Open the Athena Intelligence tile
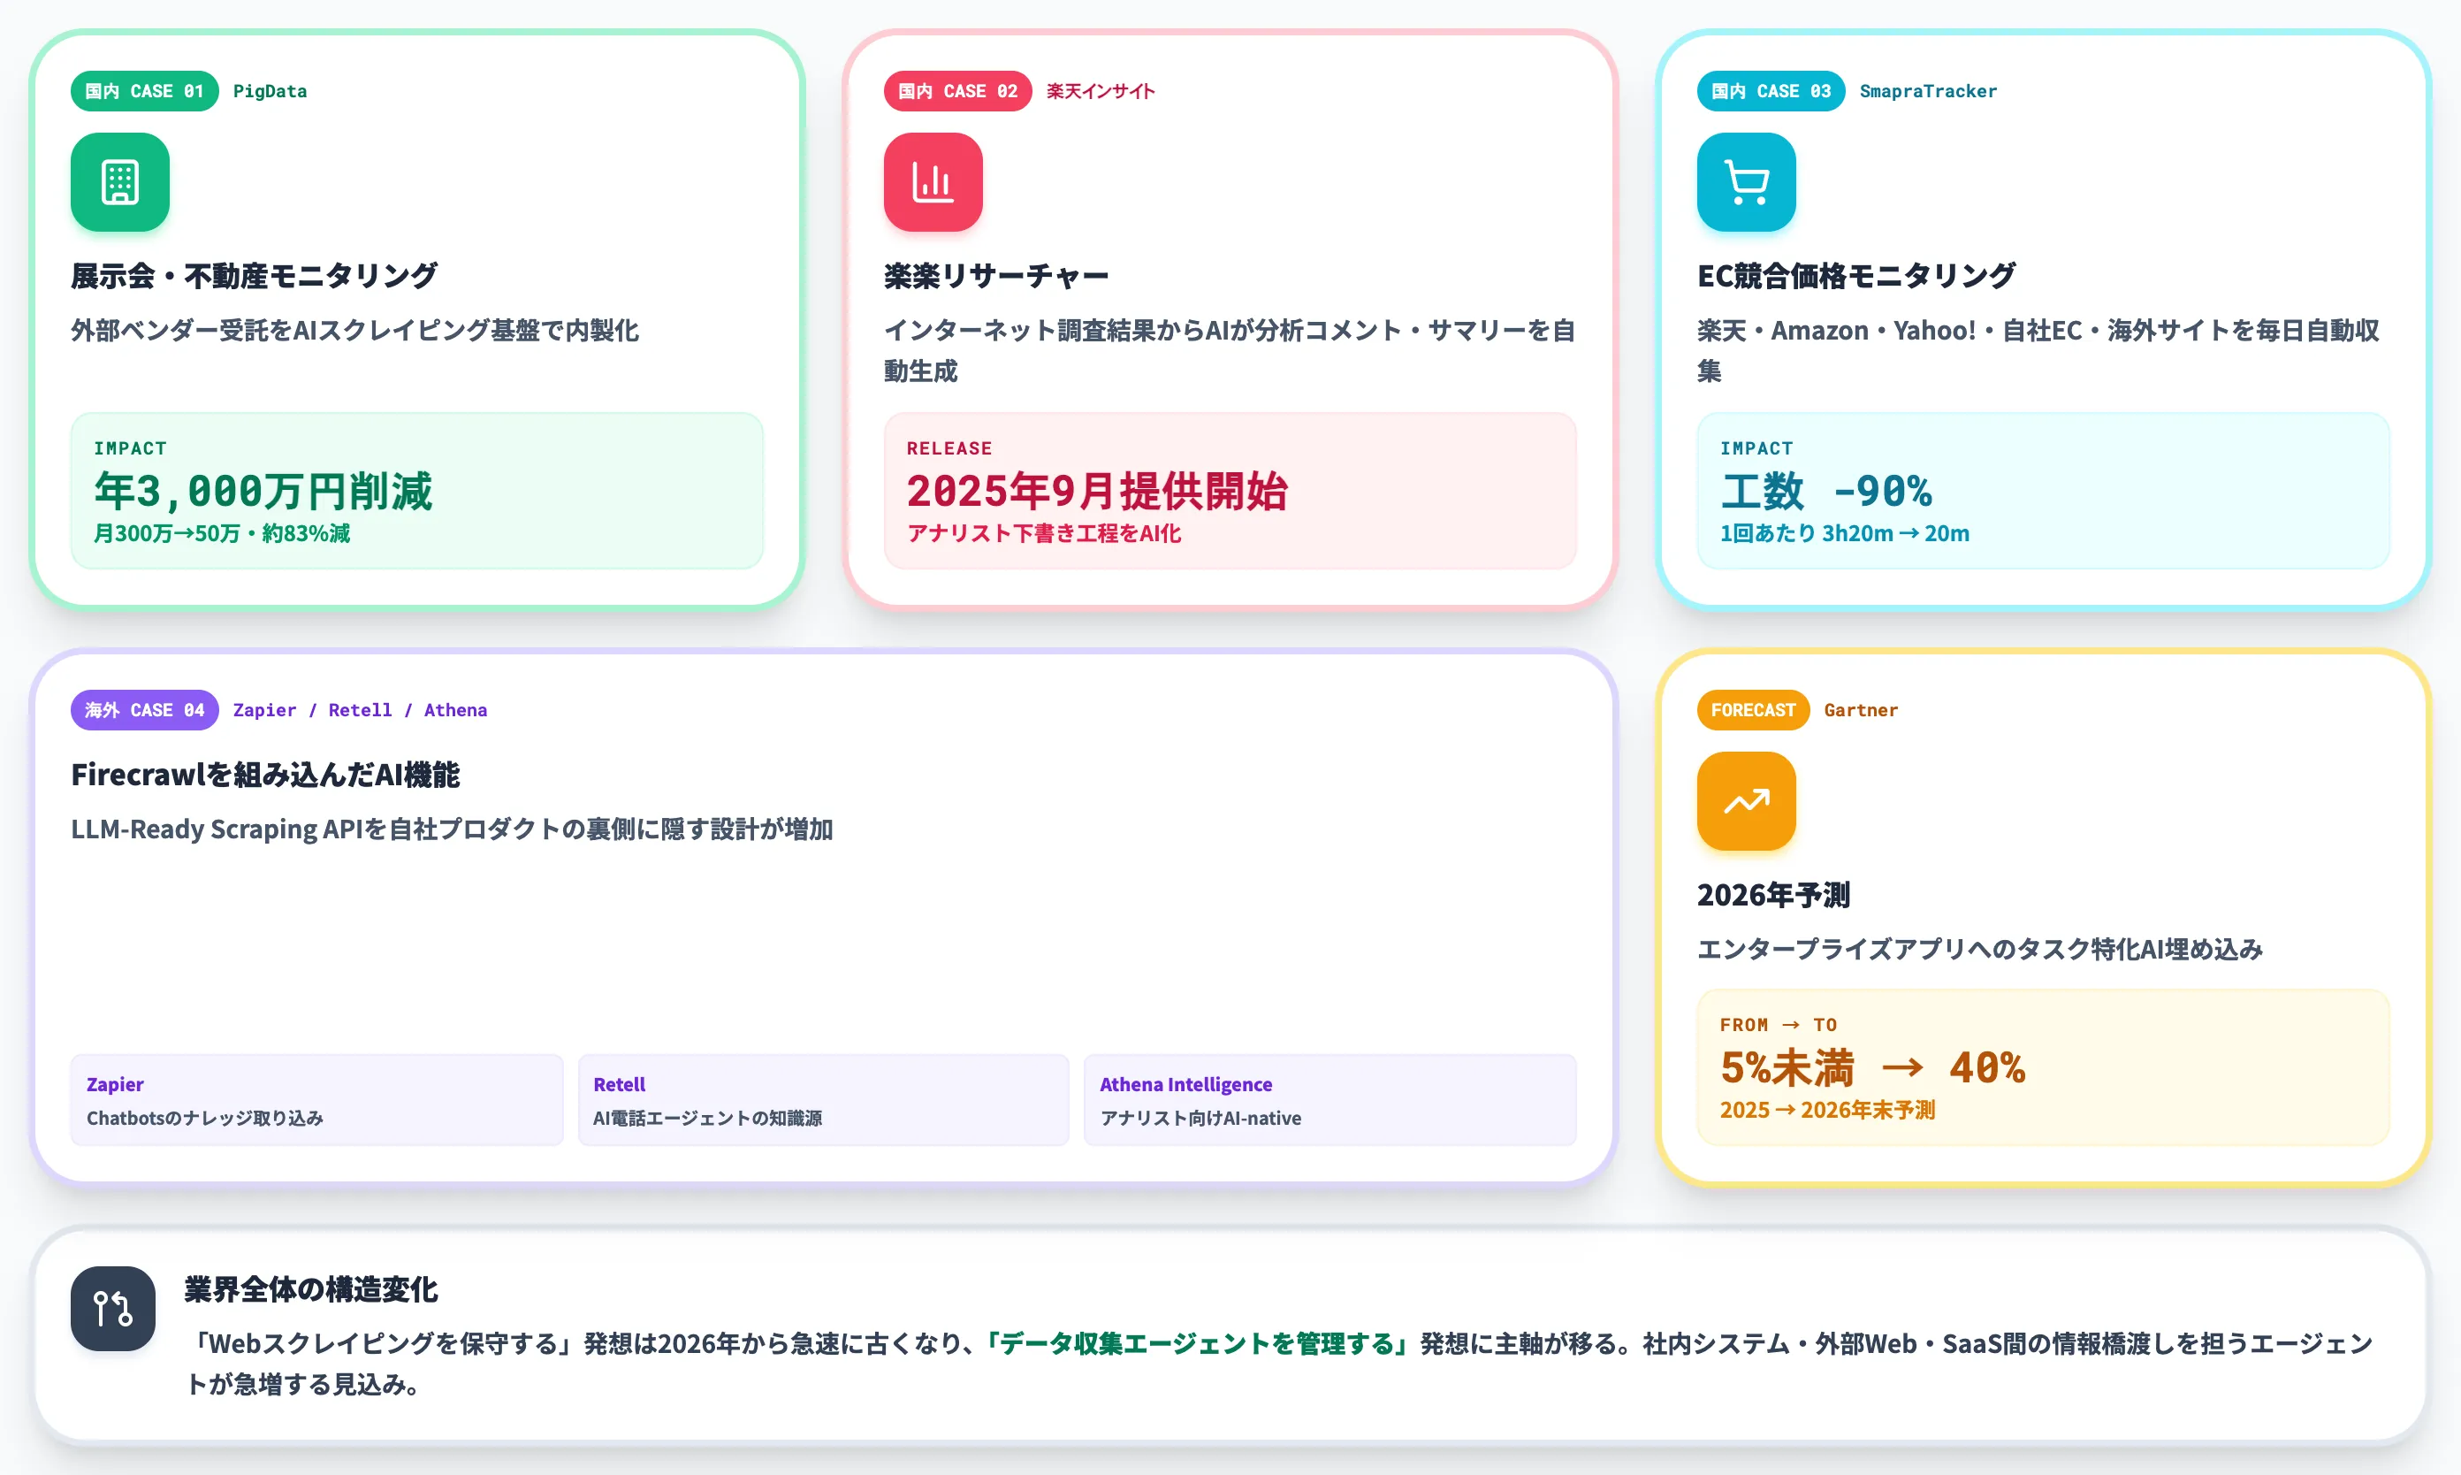This screenshot has height=1475, width=2461. point(1330,1100)
